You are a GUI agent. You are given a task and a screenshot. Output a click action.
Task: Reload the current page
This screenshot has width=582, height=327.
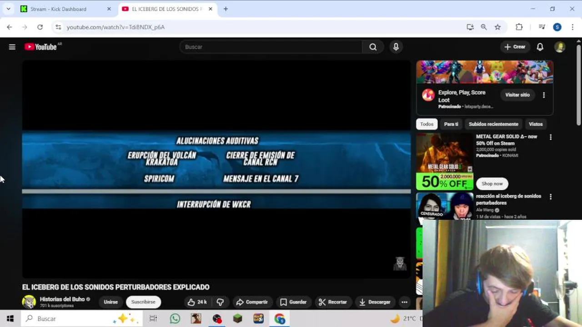40,27
